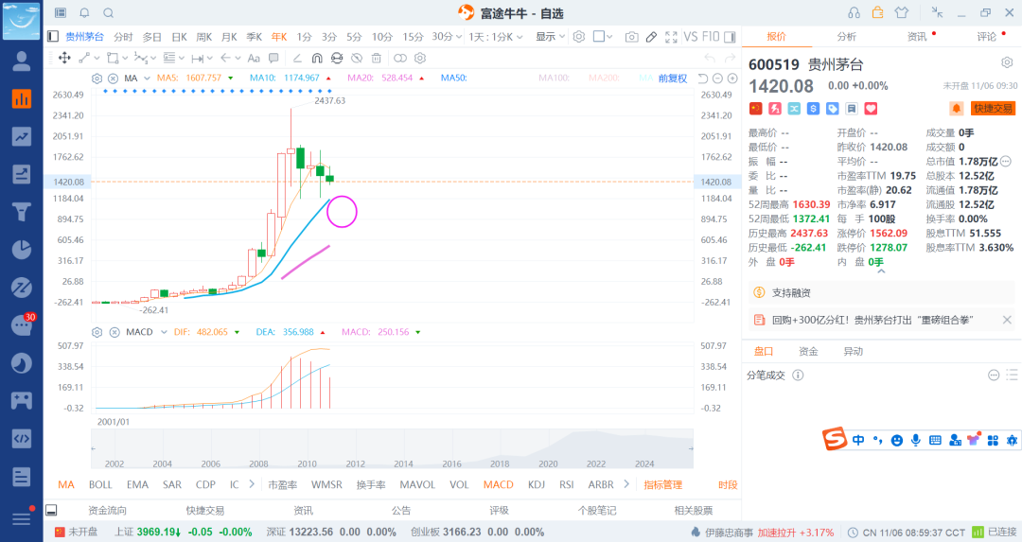
Task: Open the orange market quotes sidebar icon
Action: pos(22,98)
